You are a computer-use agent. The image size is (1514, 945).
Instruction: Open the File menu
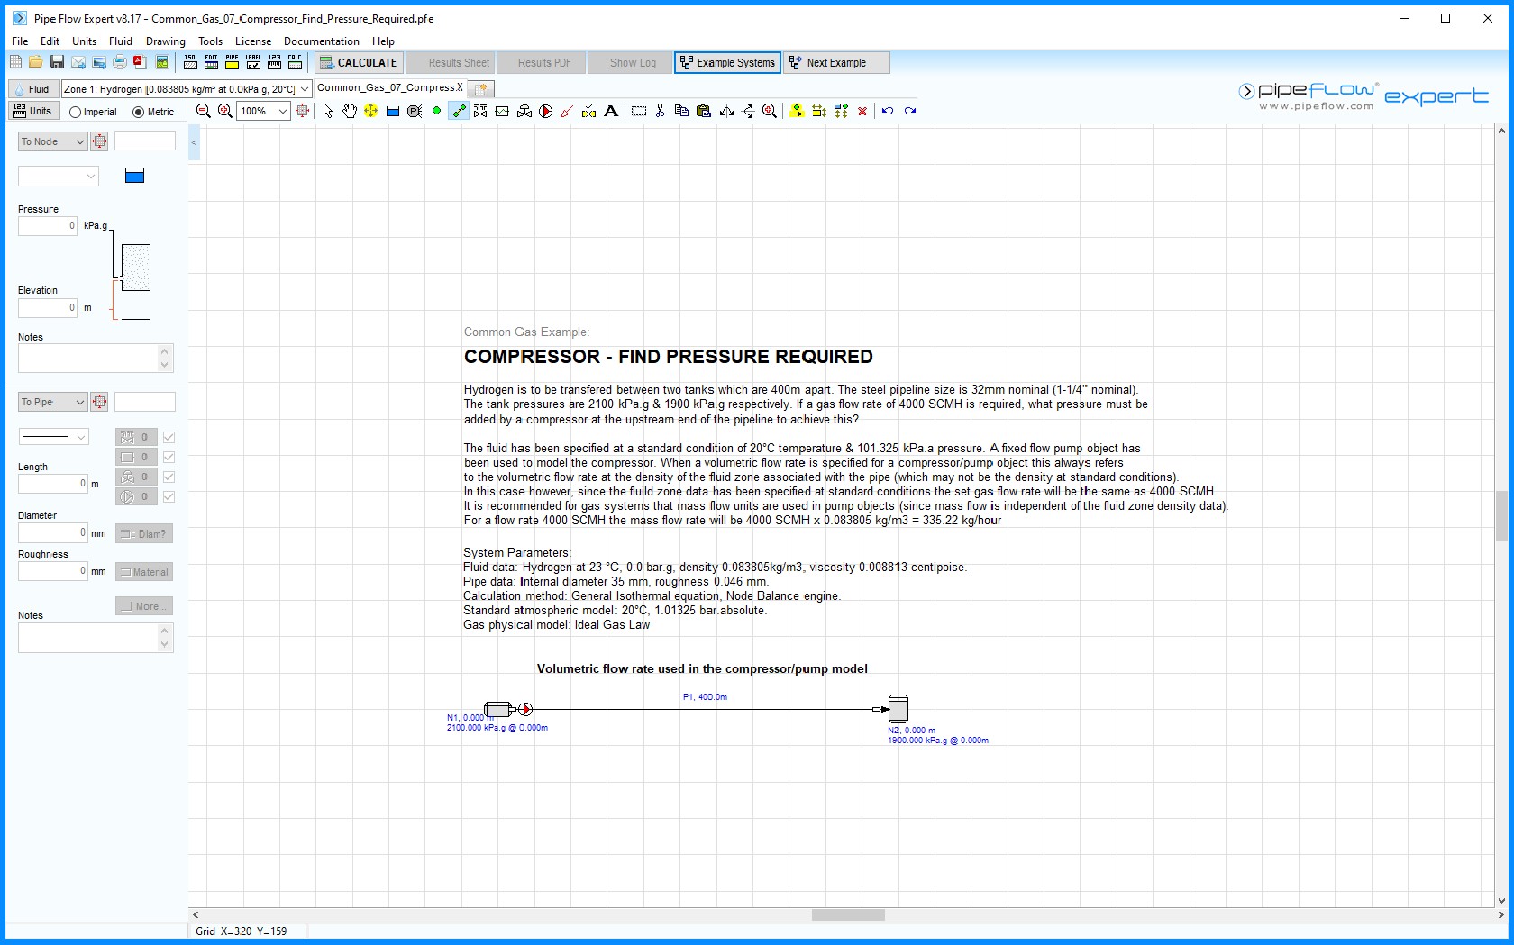(20, 41)
